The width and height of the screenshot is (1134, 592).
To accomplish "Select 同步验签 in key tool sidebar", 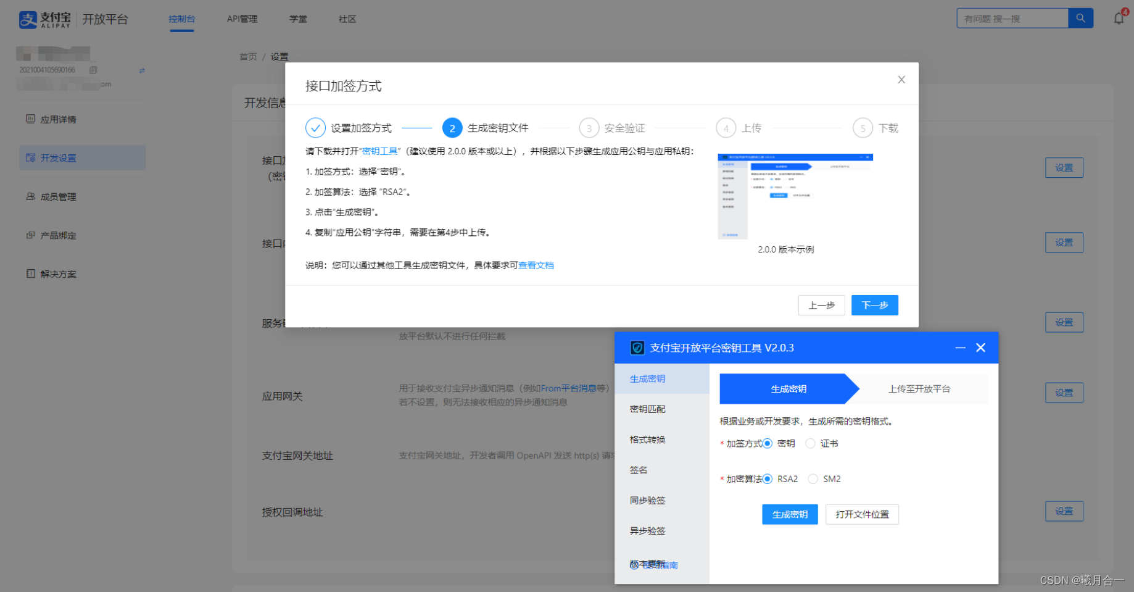I will [x=662, y=500].
